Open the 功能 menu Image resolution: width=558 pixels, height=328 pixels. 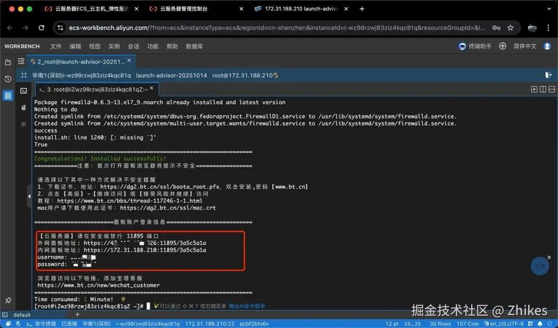tap(152, 46)
